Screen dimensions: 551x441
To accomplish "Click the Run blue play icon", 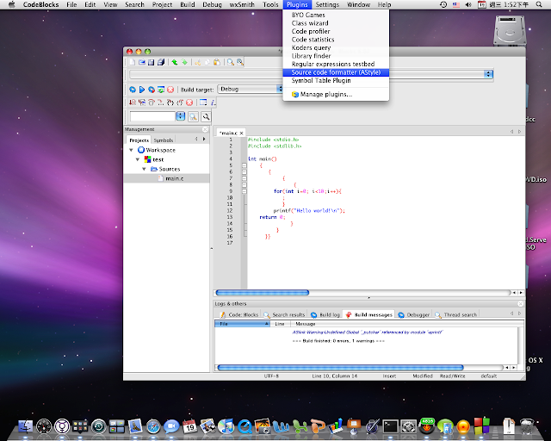I will point(142,90).
